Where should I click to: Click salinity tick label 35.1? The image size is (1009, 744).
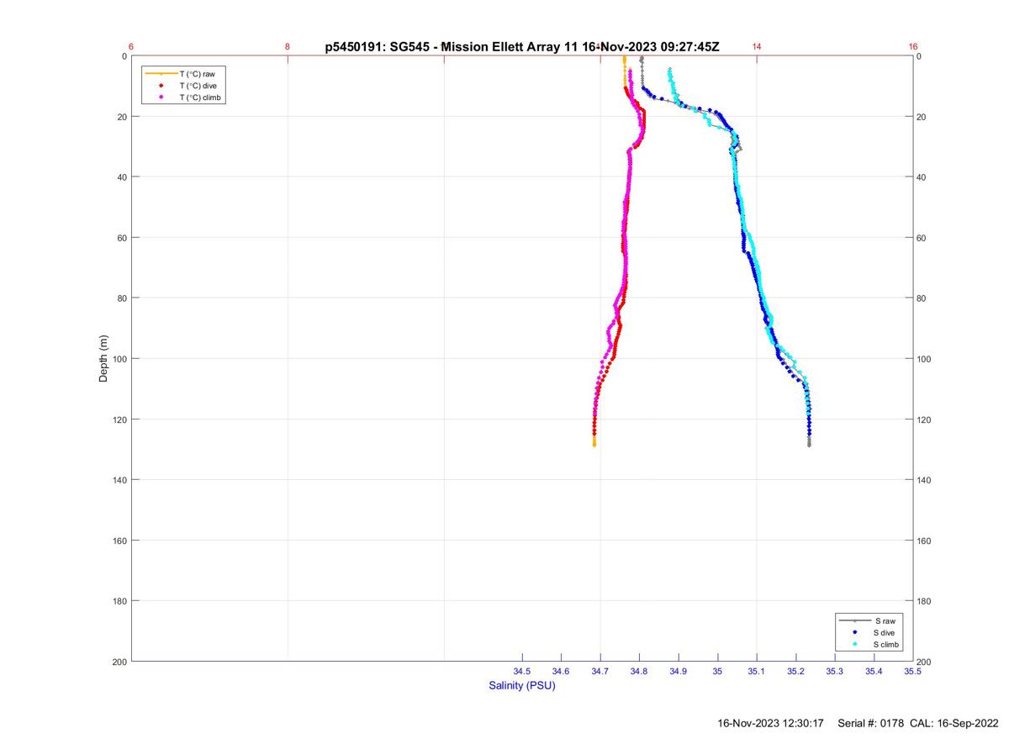coord(757,671)
